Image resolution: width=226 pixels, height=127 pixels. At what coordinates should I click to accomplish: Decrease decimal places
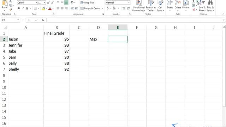pos(128,8)
